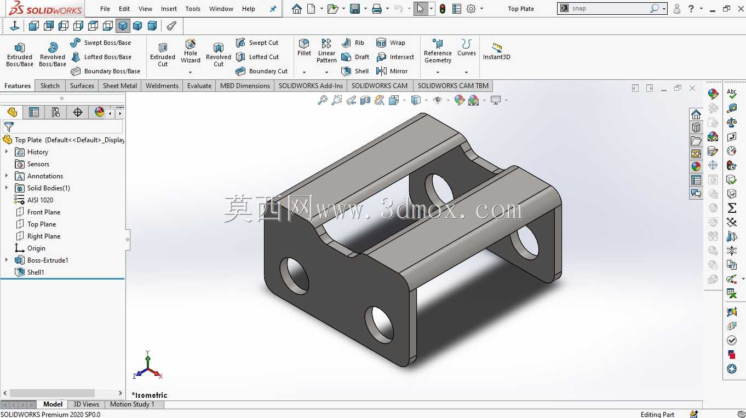The height and width of the screenshot is (418, 746).
Task: Select the Front Plane item
Action: coord(44,212)
